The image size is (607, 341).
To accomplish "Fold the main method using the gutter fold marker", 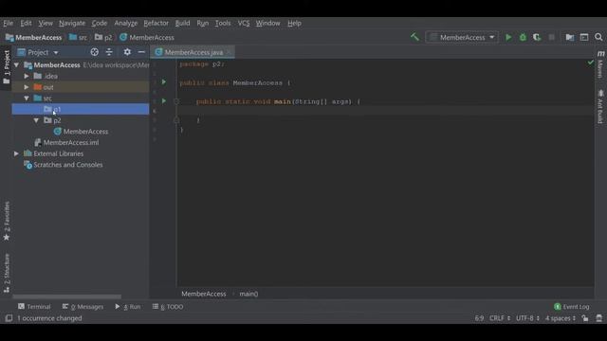I will coord(176,101).
